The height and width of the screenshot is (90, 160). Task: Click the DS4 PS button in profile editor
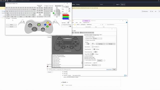click(x=67, y=46)
